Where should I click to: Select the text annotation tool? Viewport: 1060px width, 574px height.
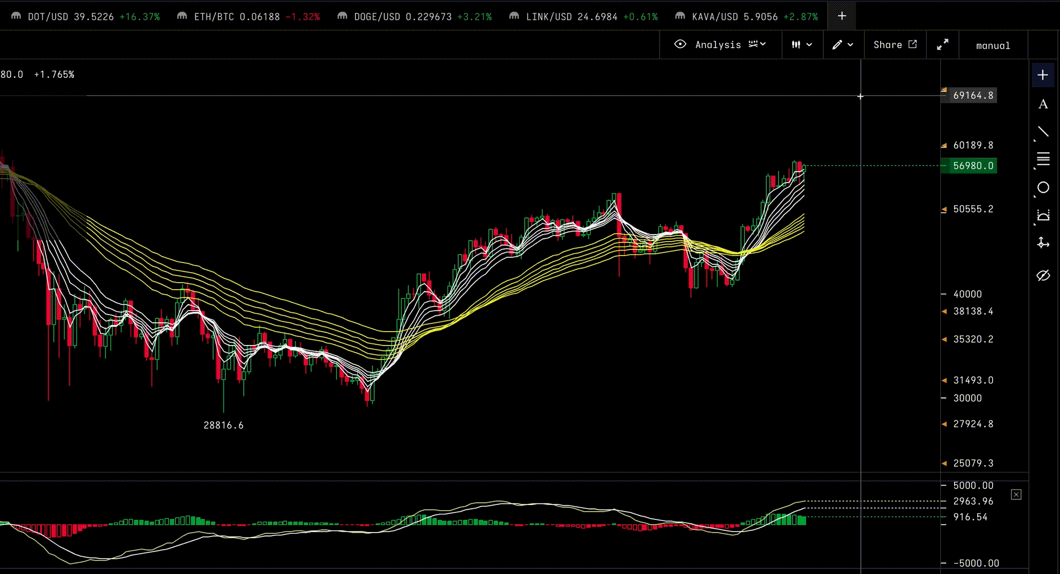tap(1043, 104)
